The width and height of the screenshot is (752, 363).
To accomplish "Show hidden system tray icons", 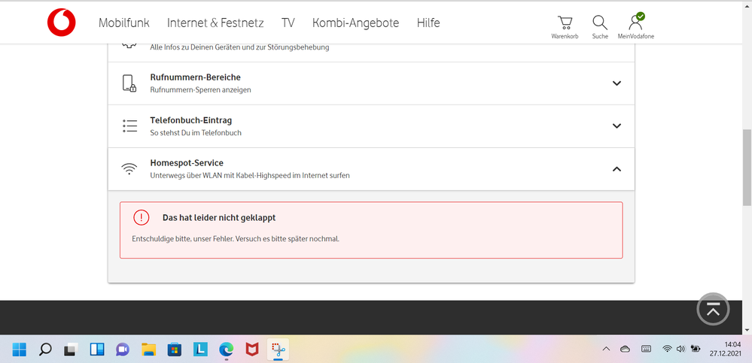I will (x=606, y=349).
